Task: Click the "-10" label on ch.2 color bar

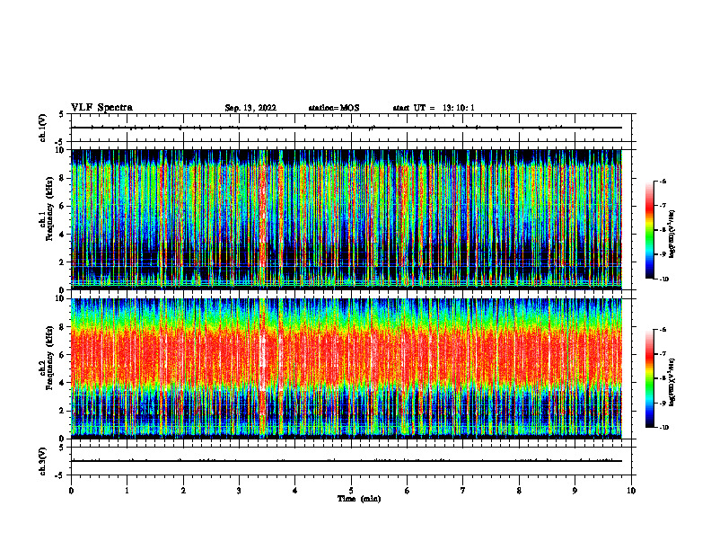Action: click(664, 428)
